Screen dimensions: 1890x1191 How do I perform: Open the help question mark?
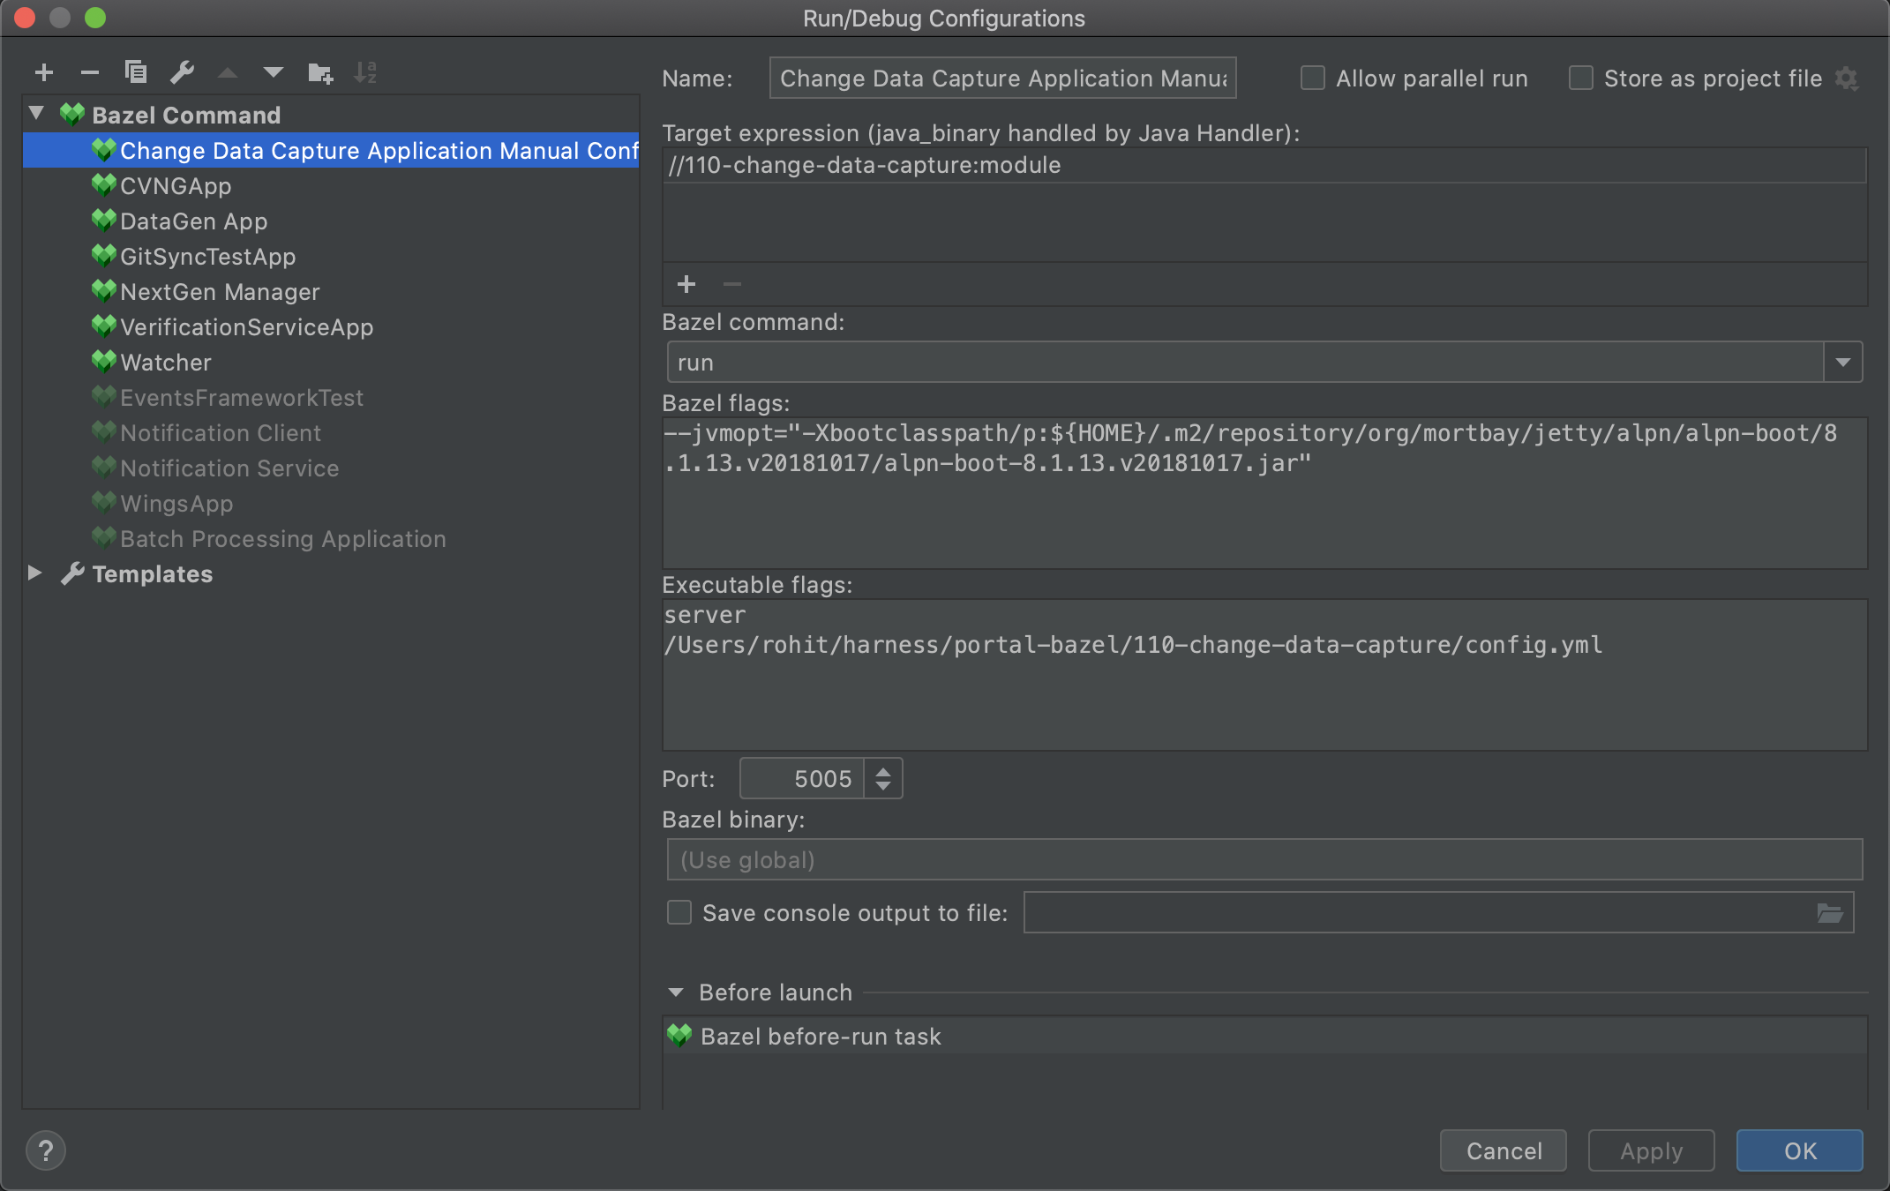[46, 1150]
